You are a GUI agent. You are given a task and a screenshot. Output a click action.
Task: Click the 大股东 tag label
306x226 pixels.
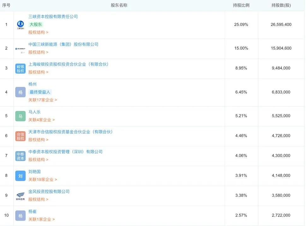pos(36,25)
